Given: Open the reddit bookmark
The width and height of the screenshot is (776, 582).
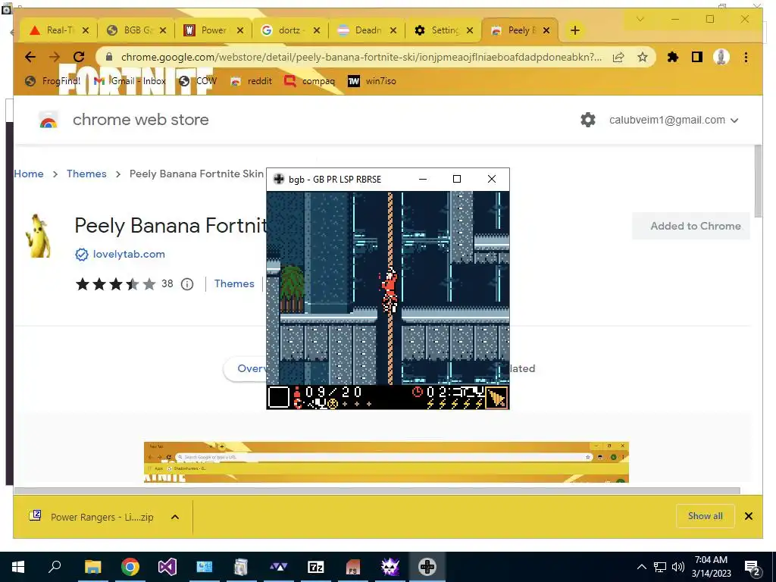Looking at the screenshot, I should [x=252, y=81].
